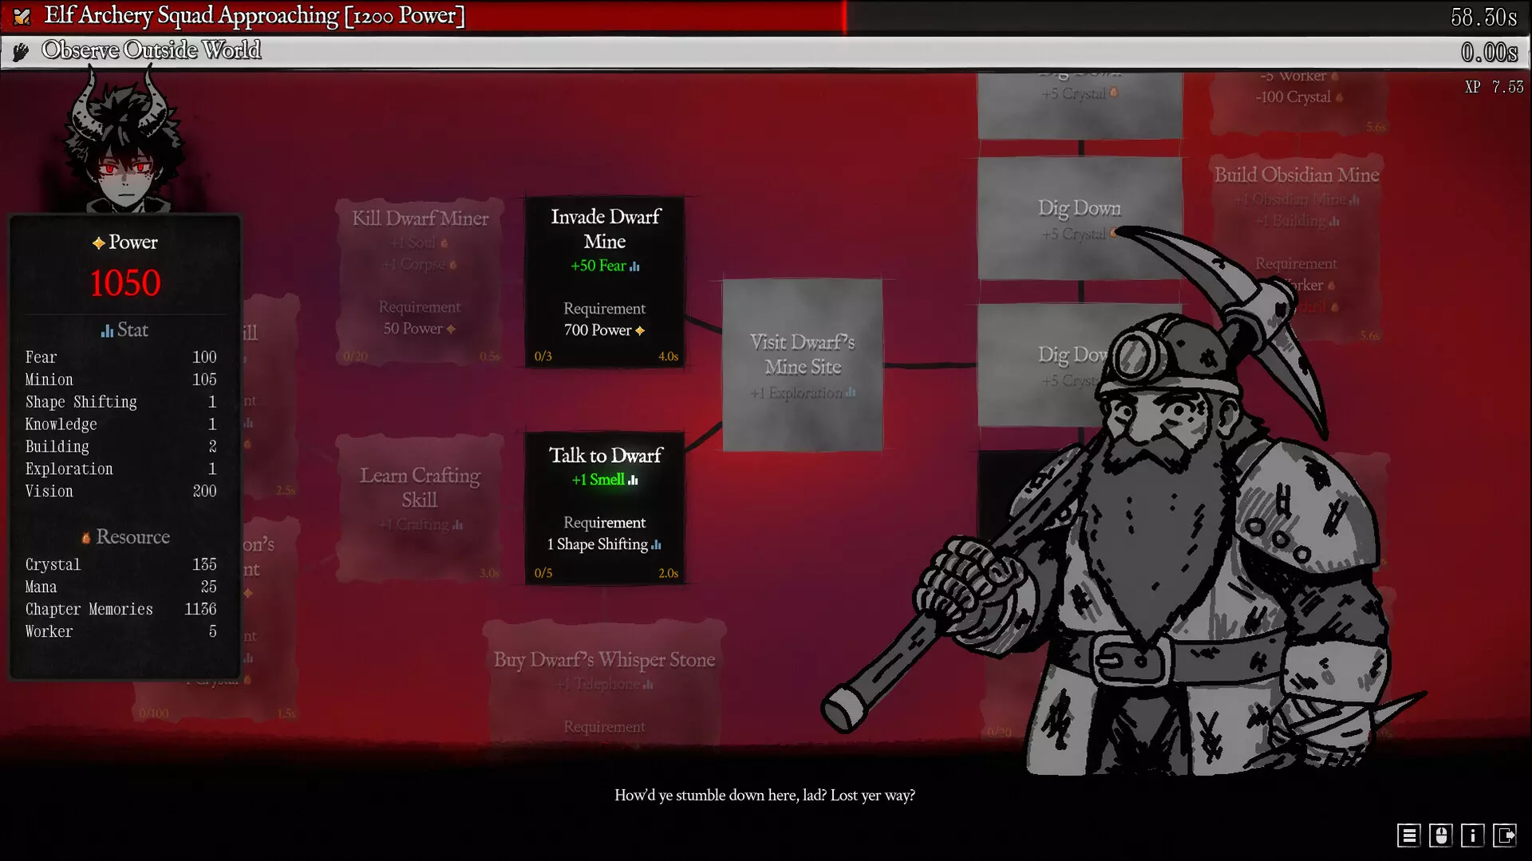Image resolution: width=1532 pixels, height=861 pixels.
Task: Open the info icon
Action: click(1472, 835)
